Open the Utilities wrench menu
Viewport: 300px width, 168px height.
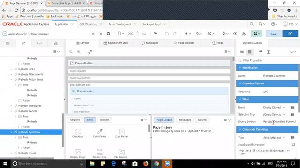click(x=199, y=34)
